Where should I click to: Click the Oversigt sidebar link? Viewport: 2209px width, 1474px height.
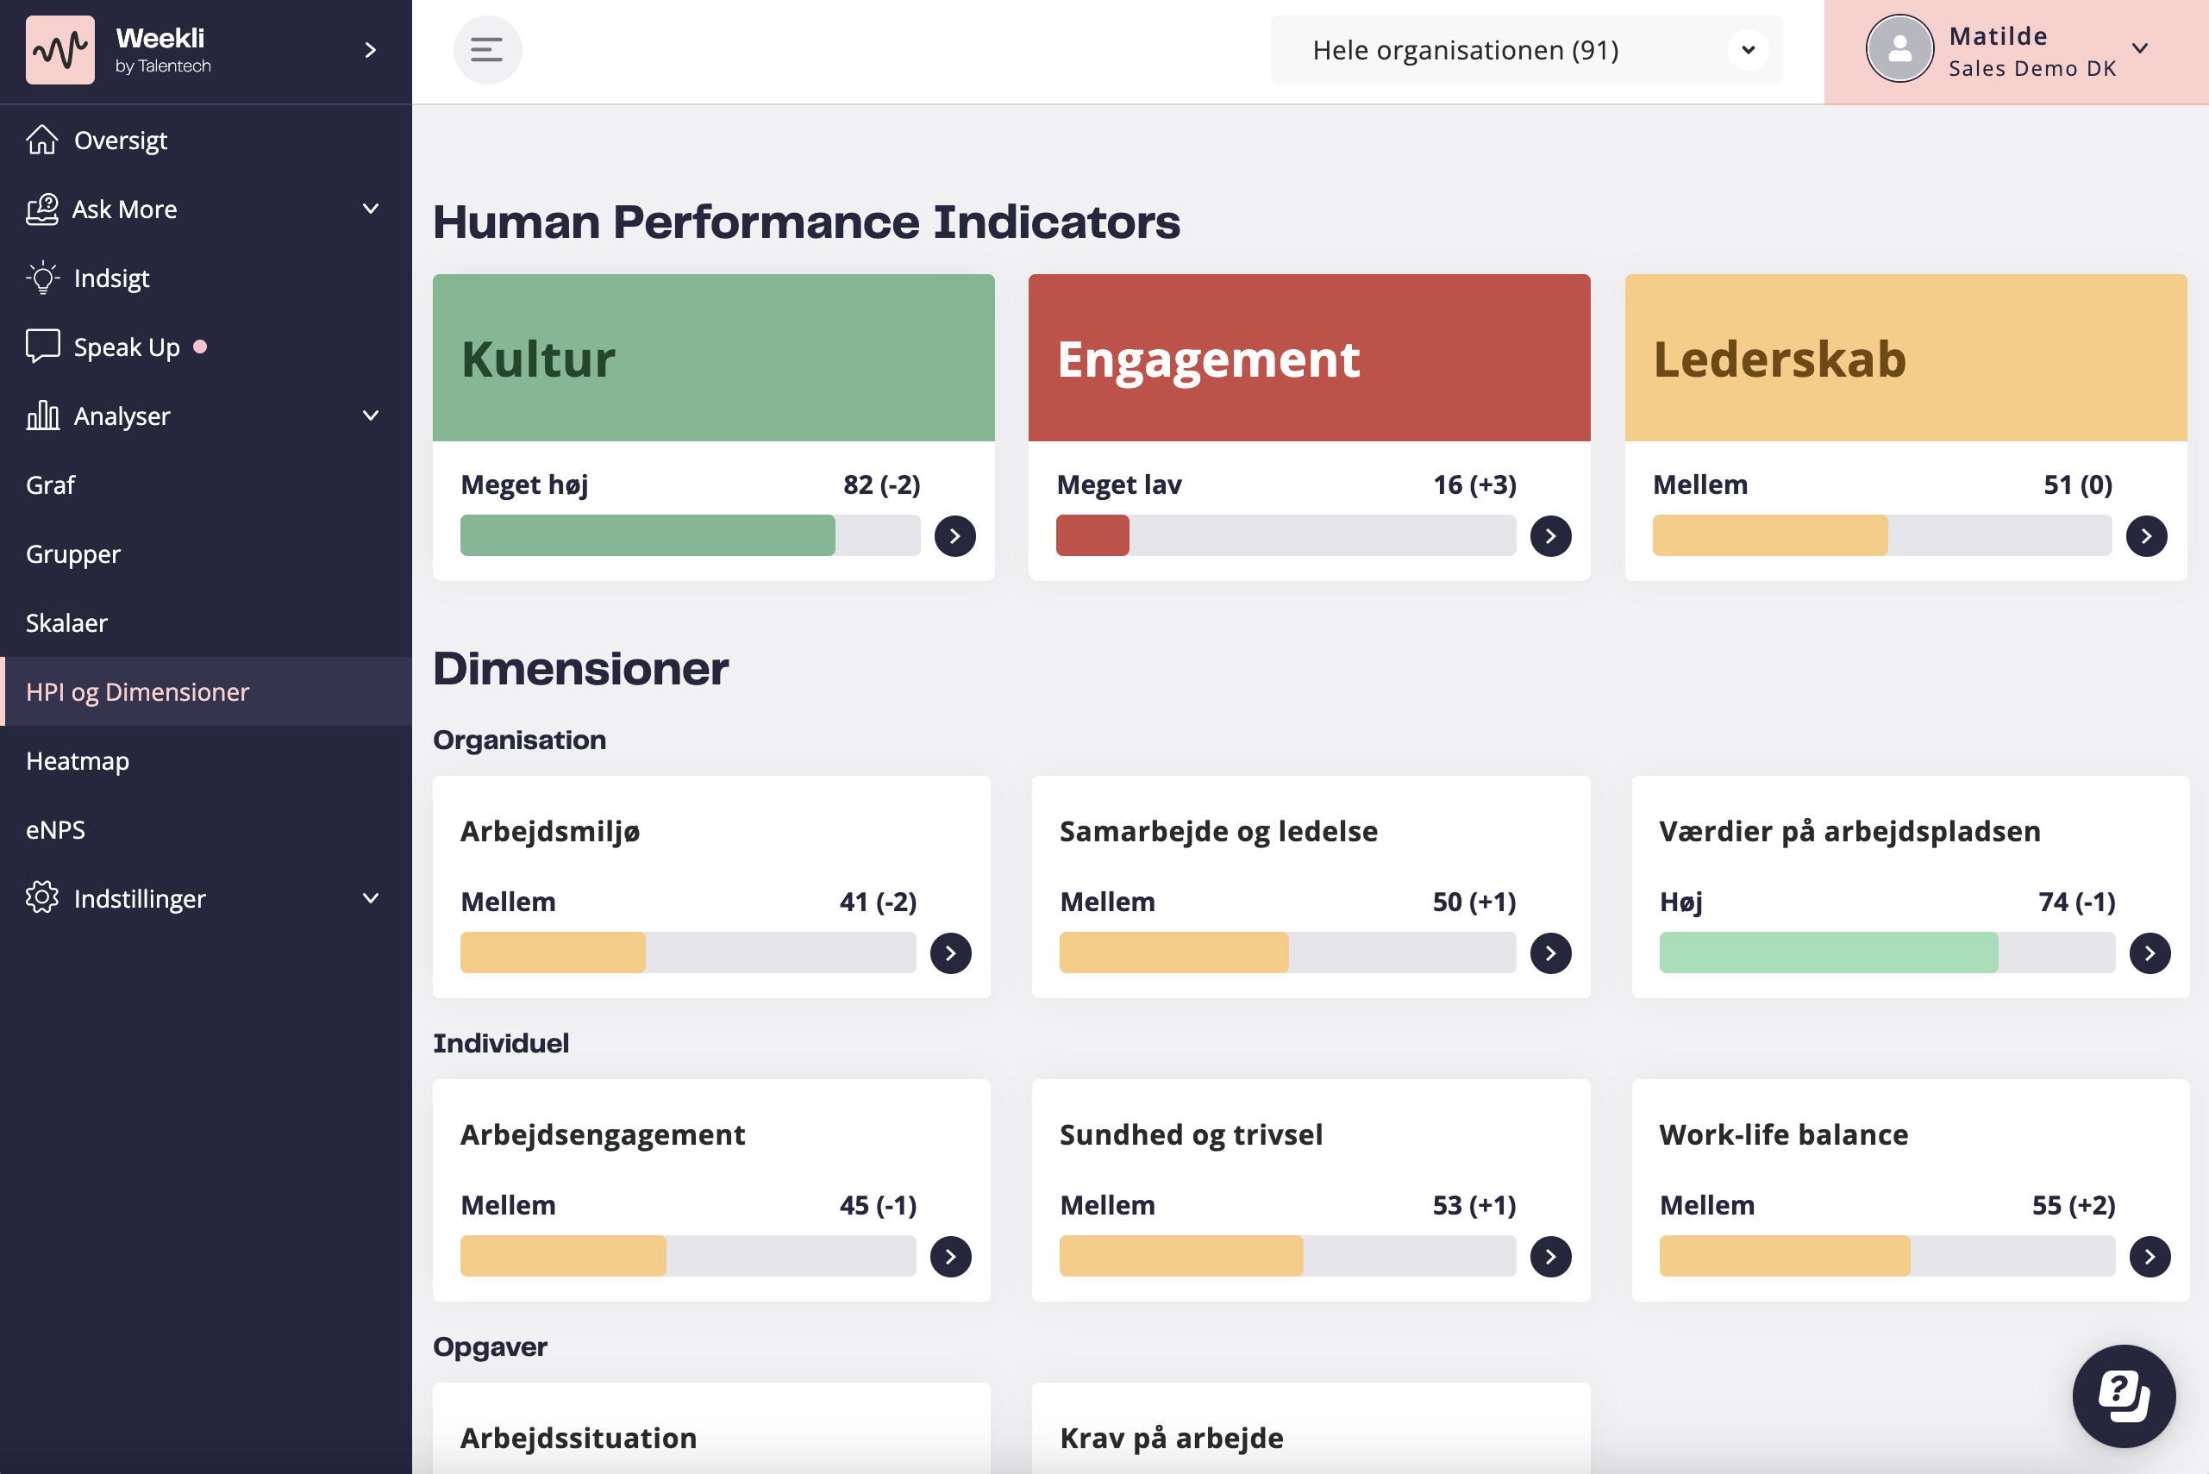click(121, 140)
